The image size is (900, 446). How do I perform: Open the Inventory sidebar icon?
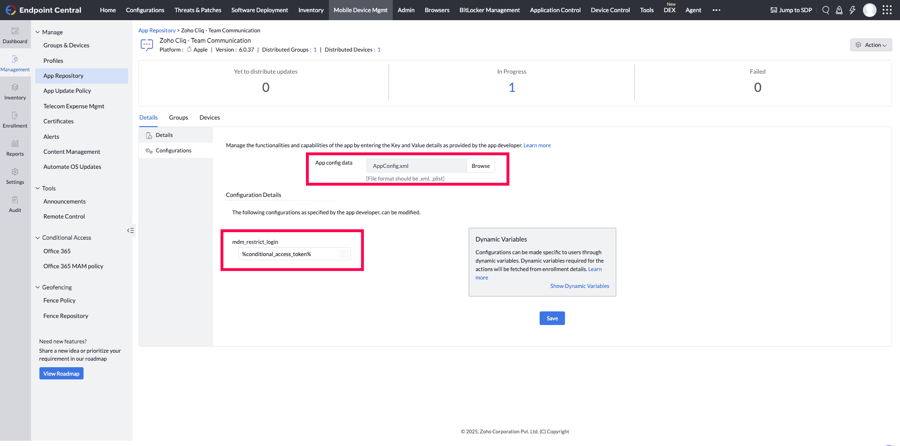15,92
